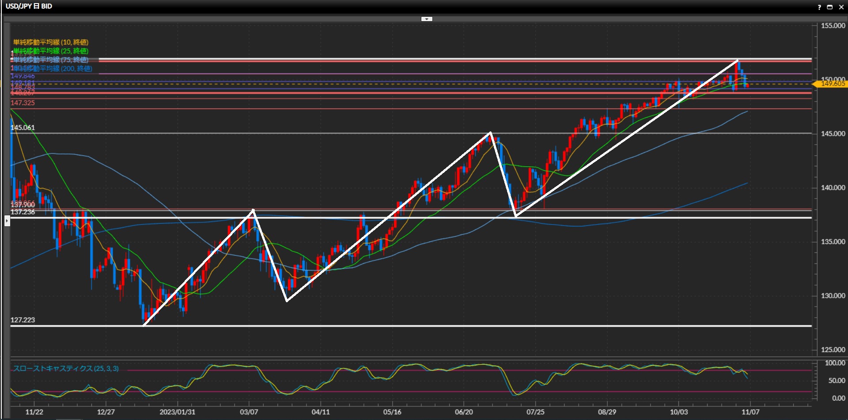Click the 2023/01/31 date on time axis
Screen dimensions: 848x420
tap(177, 412)
